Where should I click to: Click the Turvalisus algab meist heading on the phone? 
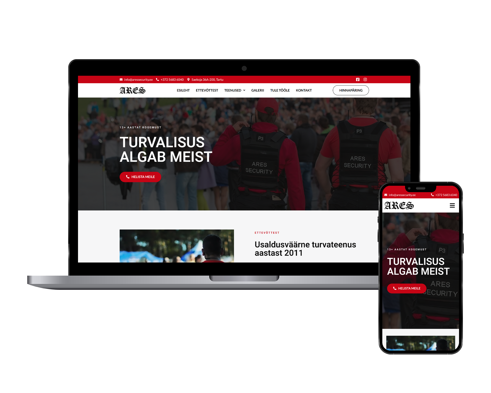pos(418,266)
